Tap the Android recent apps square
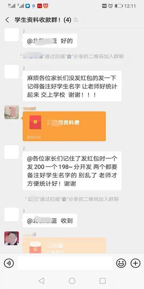Image resolution: width=144 pixels, height=289 pixels. coord(103,281)
